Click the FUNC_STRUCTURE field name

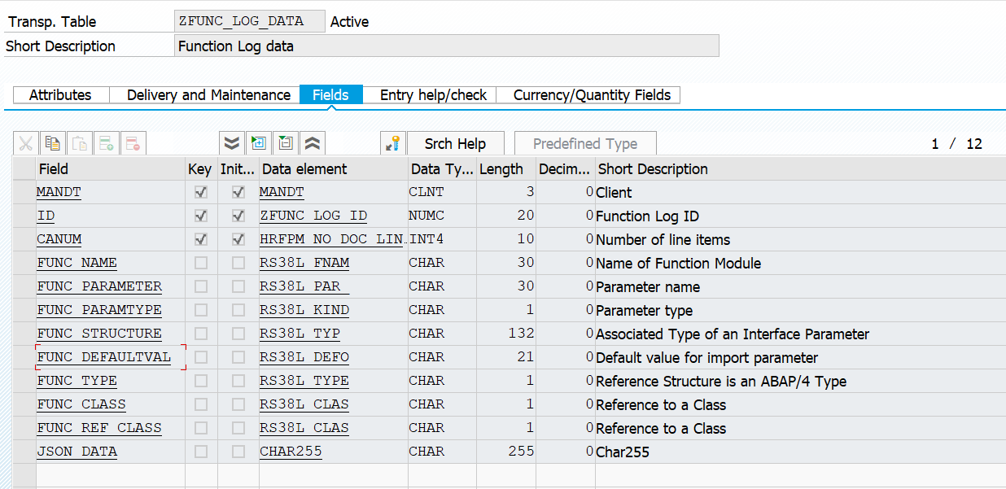99,334
